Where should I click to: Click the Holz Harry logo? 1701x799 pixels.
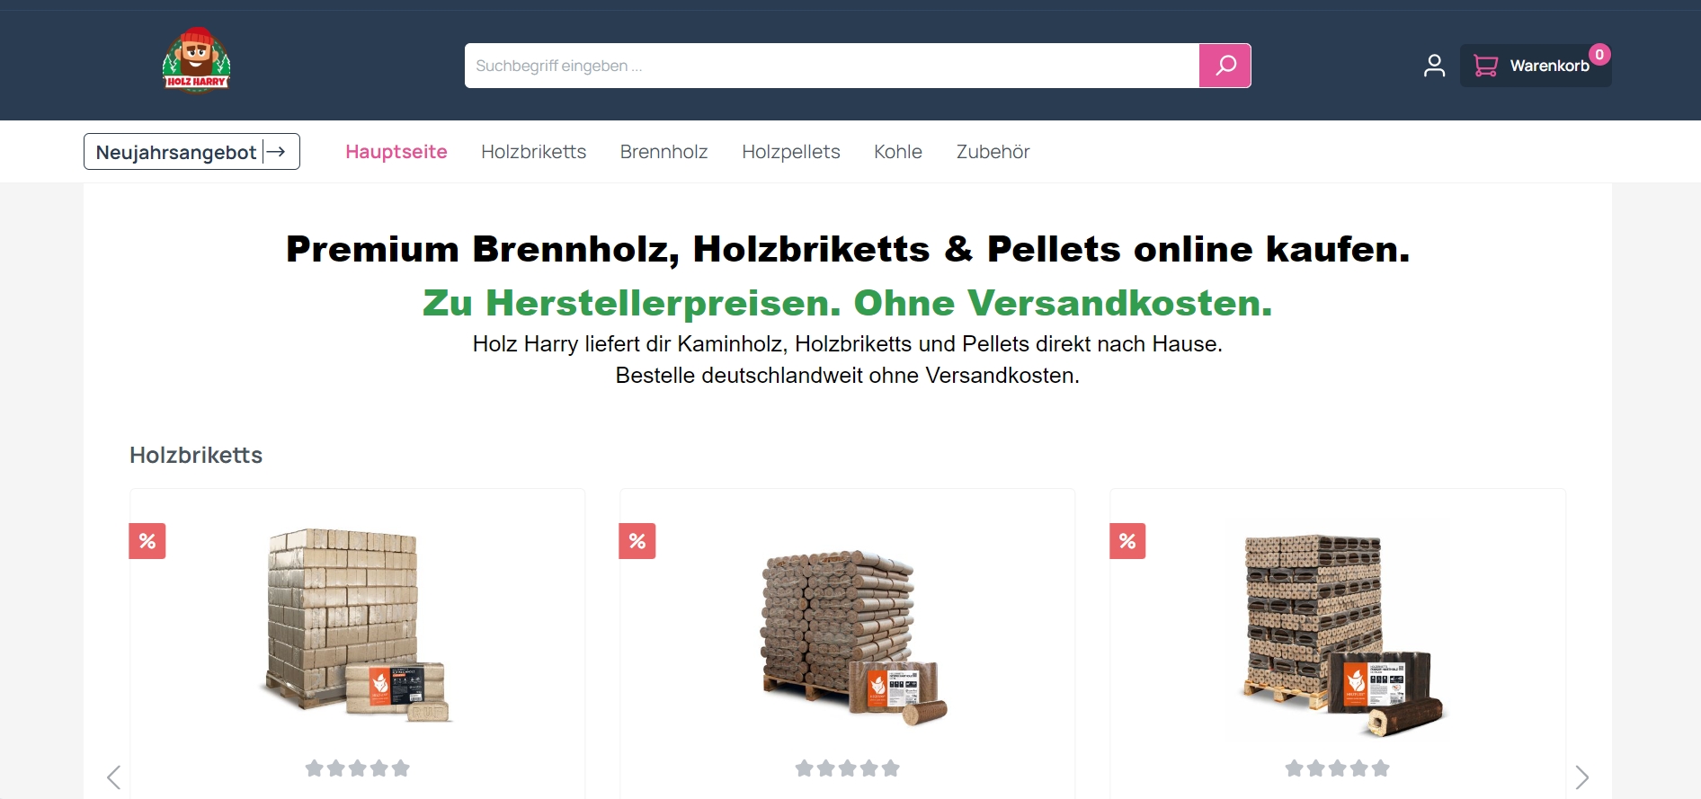196,60
